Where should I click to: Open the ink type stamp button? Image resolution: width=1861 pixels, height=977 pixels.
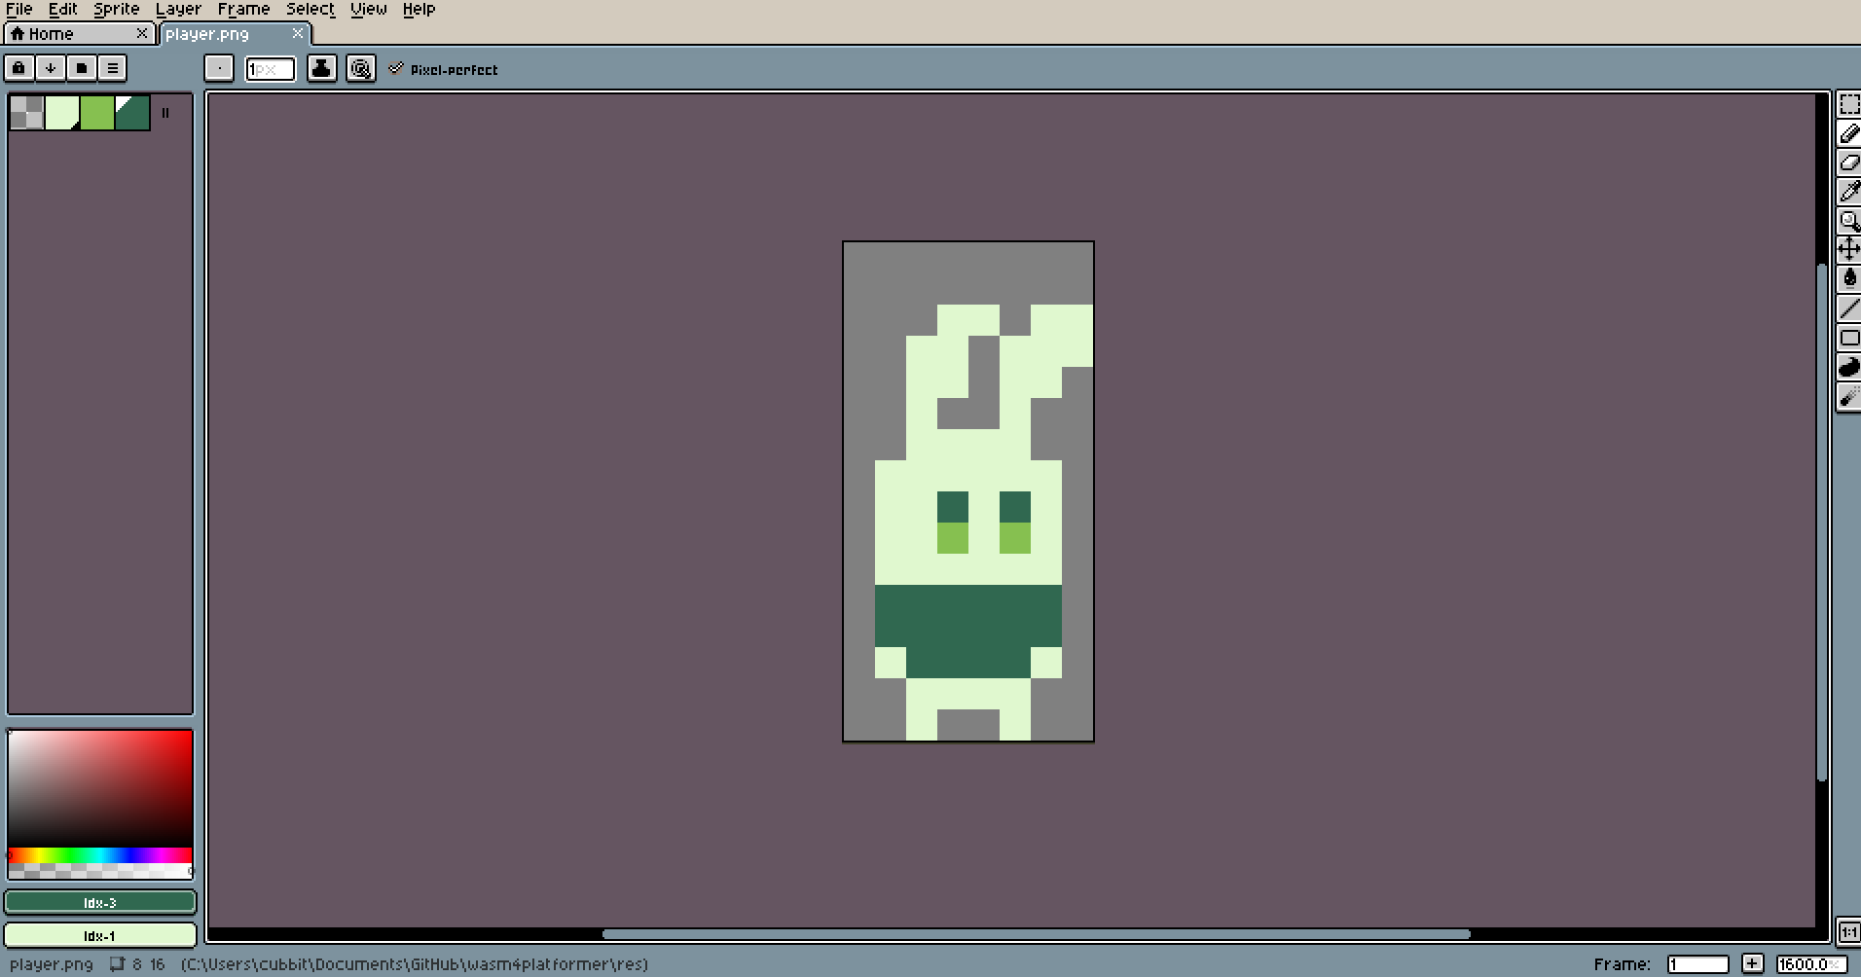321,68
